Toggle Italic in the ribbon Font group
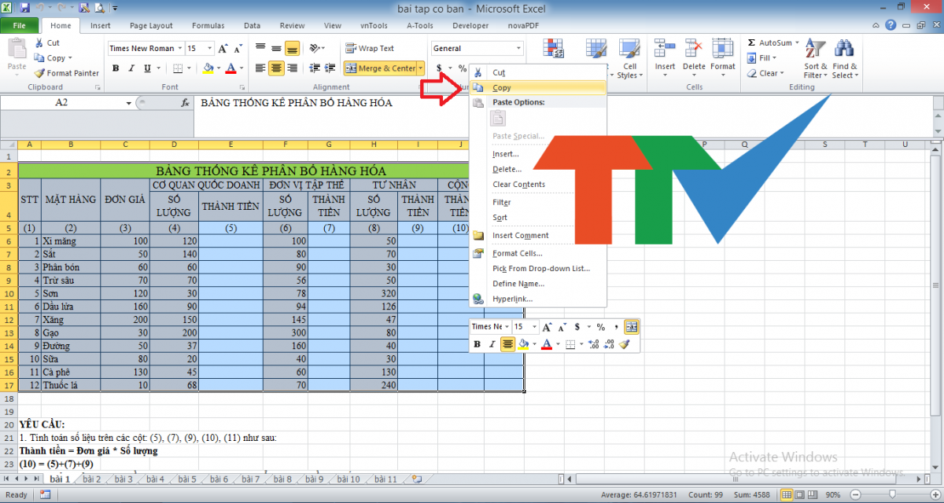Viewport: 944px width, 503px height. [x=130, y=68]
